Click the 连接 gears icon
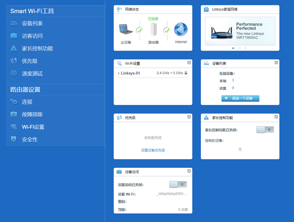Image resolution: width=294 pixels, height=222 pixels. coord(14,102)
